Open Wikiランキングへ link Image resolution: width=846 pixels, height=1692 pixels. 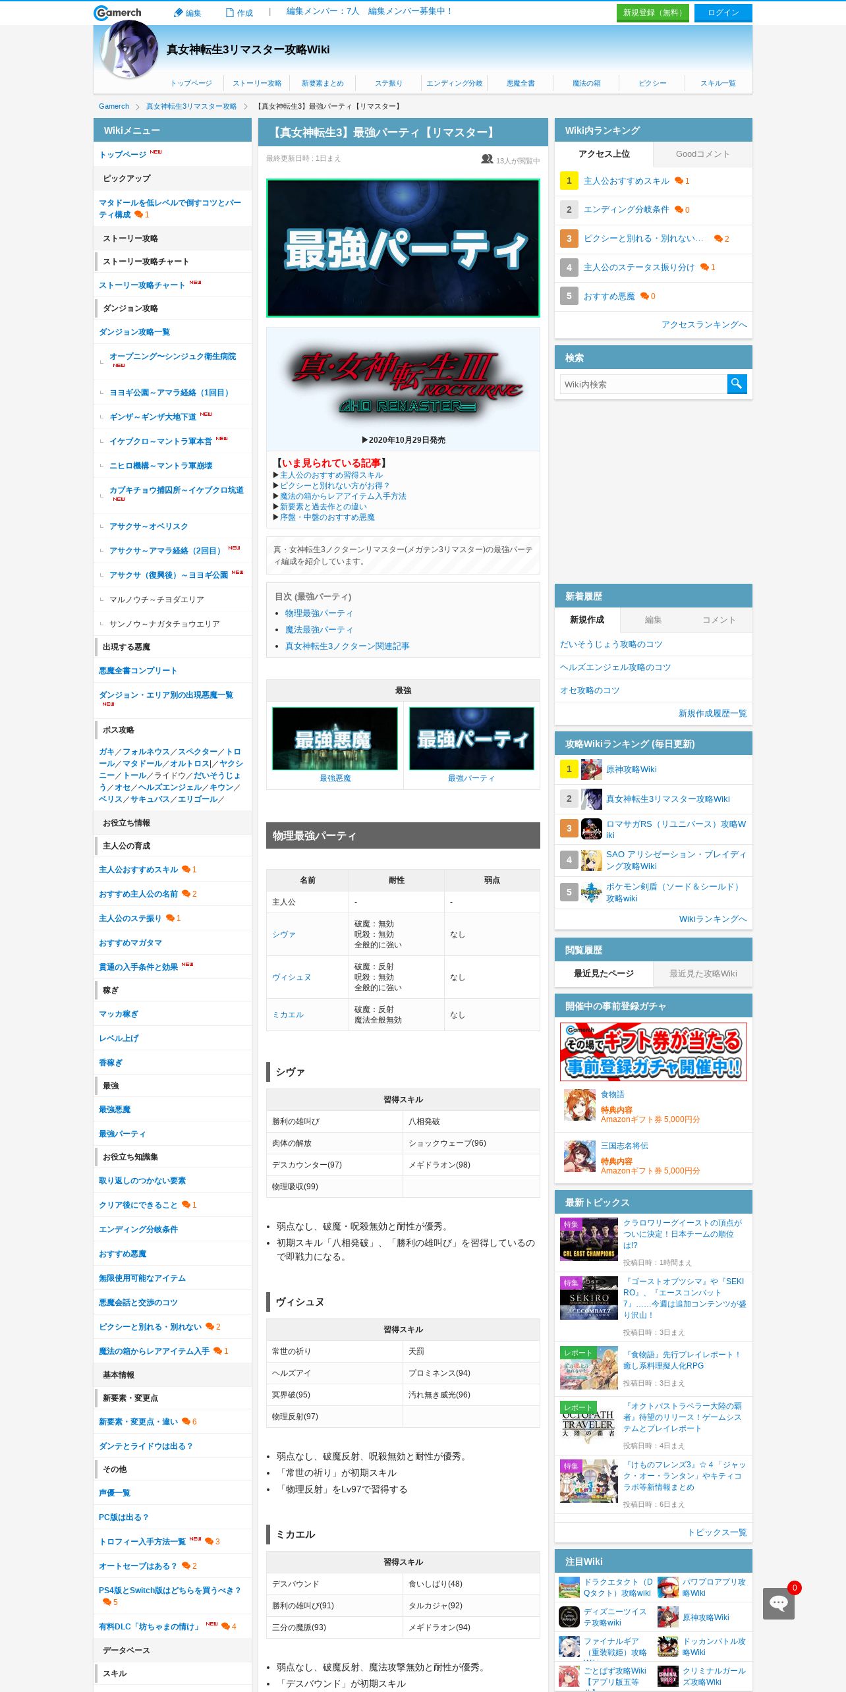tap(713, 919)
